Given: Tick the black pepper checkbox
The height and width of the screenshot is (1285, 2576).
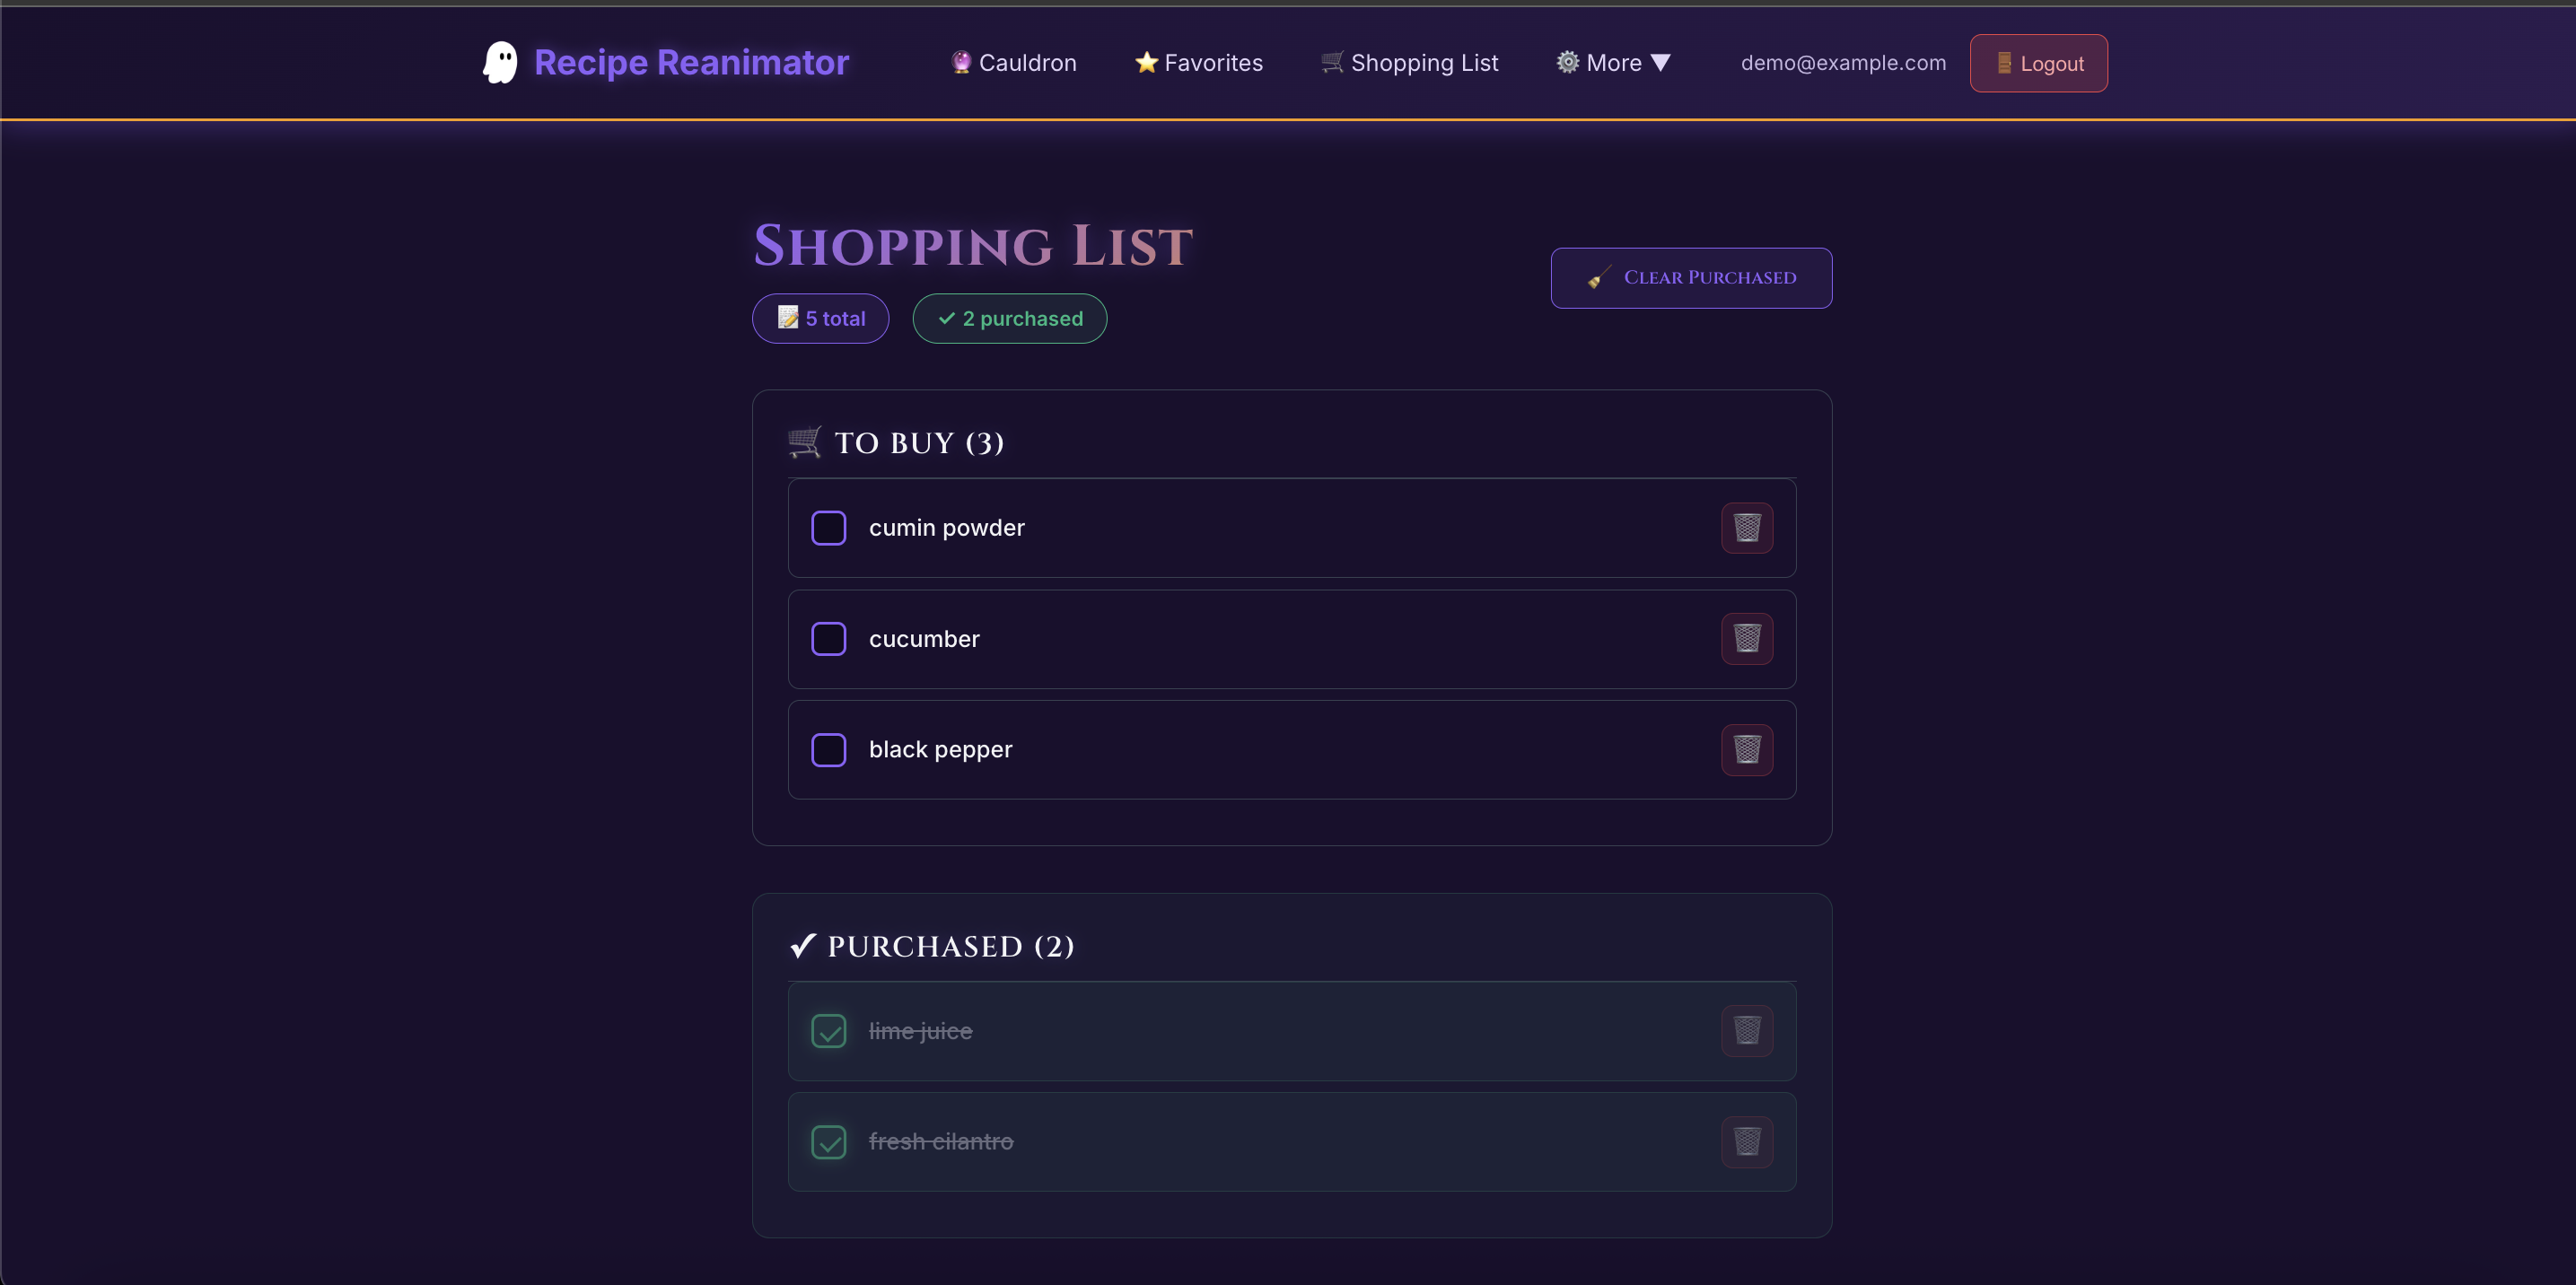Looking at the screenshot, I should click(828, 749).
